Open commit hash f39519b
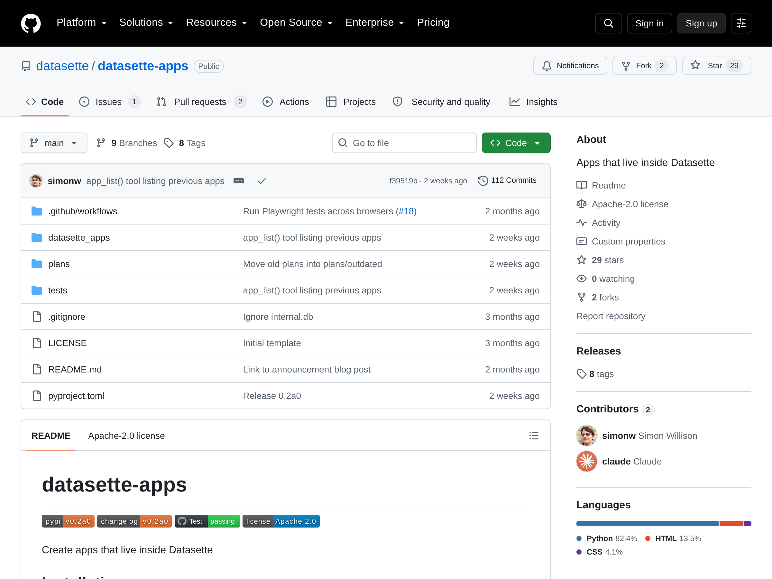This screenshot has height=579, width=772. coord(403,181)
